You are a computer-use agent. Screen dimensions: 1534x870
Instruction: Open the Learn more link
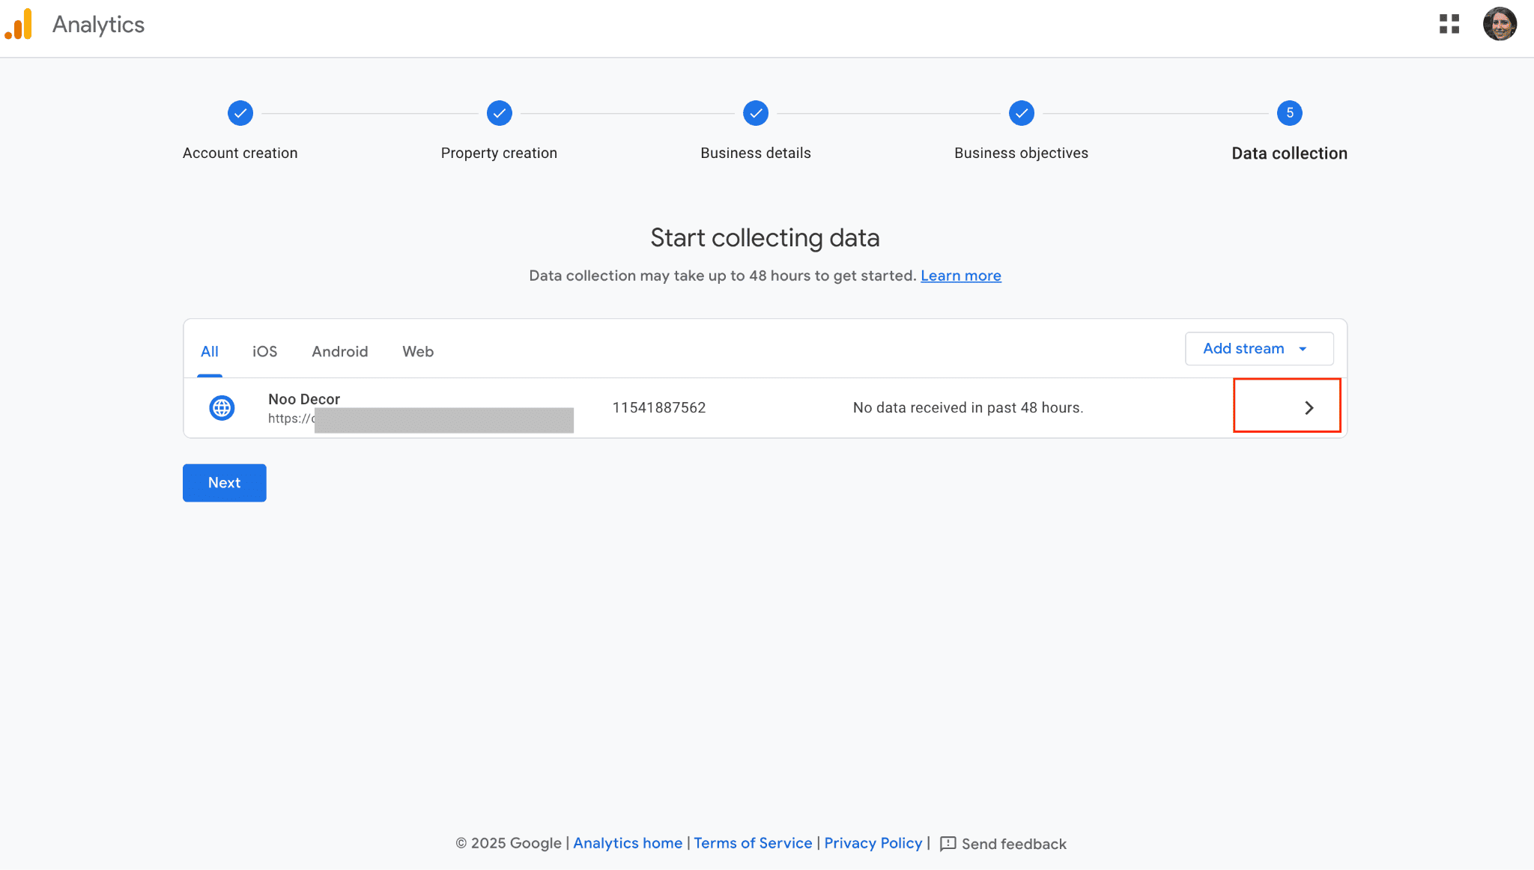[x=960, y=276]
